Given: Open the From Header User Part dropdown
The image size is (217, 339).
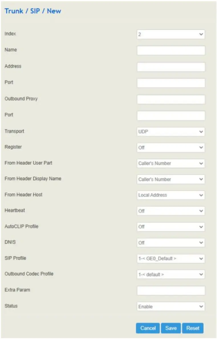Looking at the screenshot, I should [171, 163].
